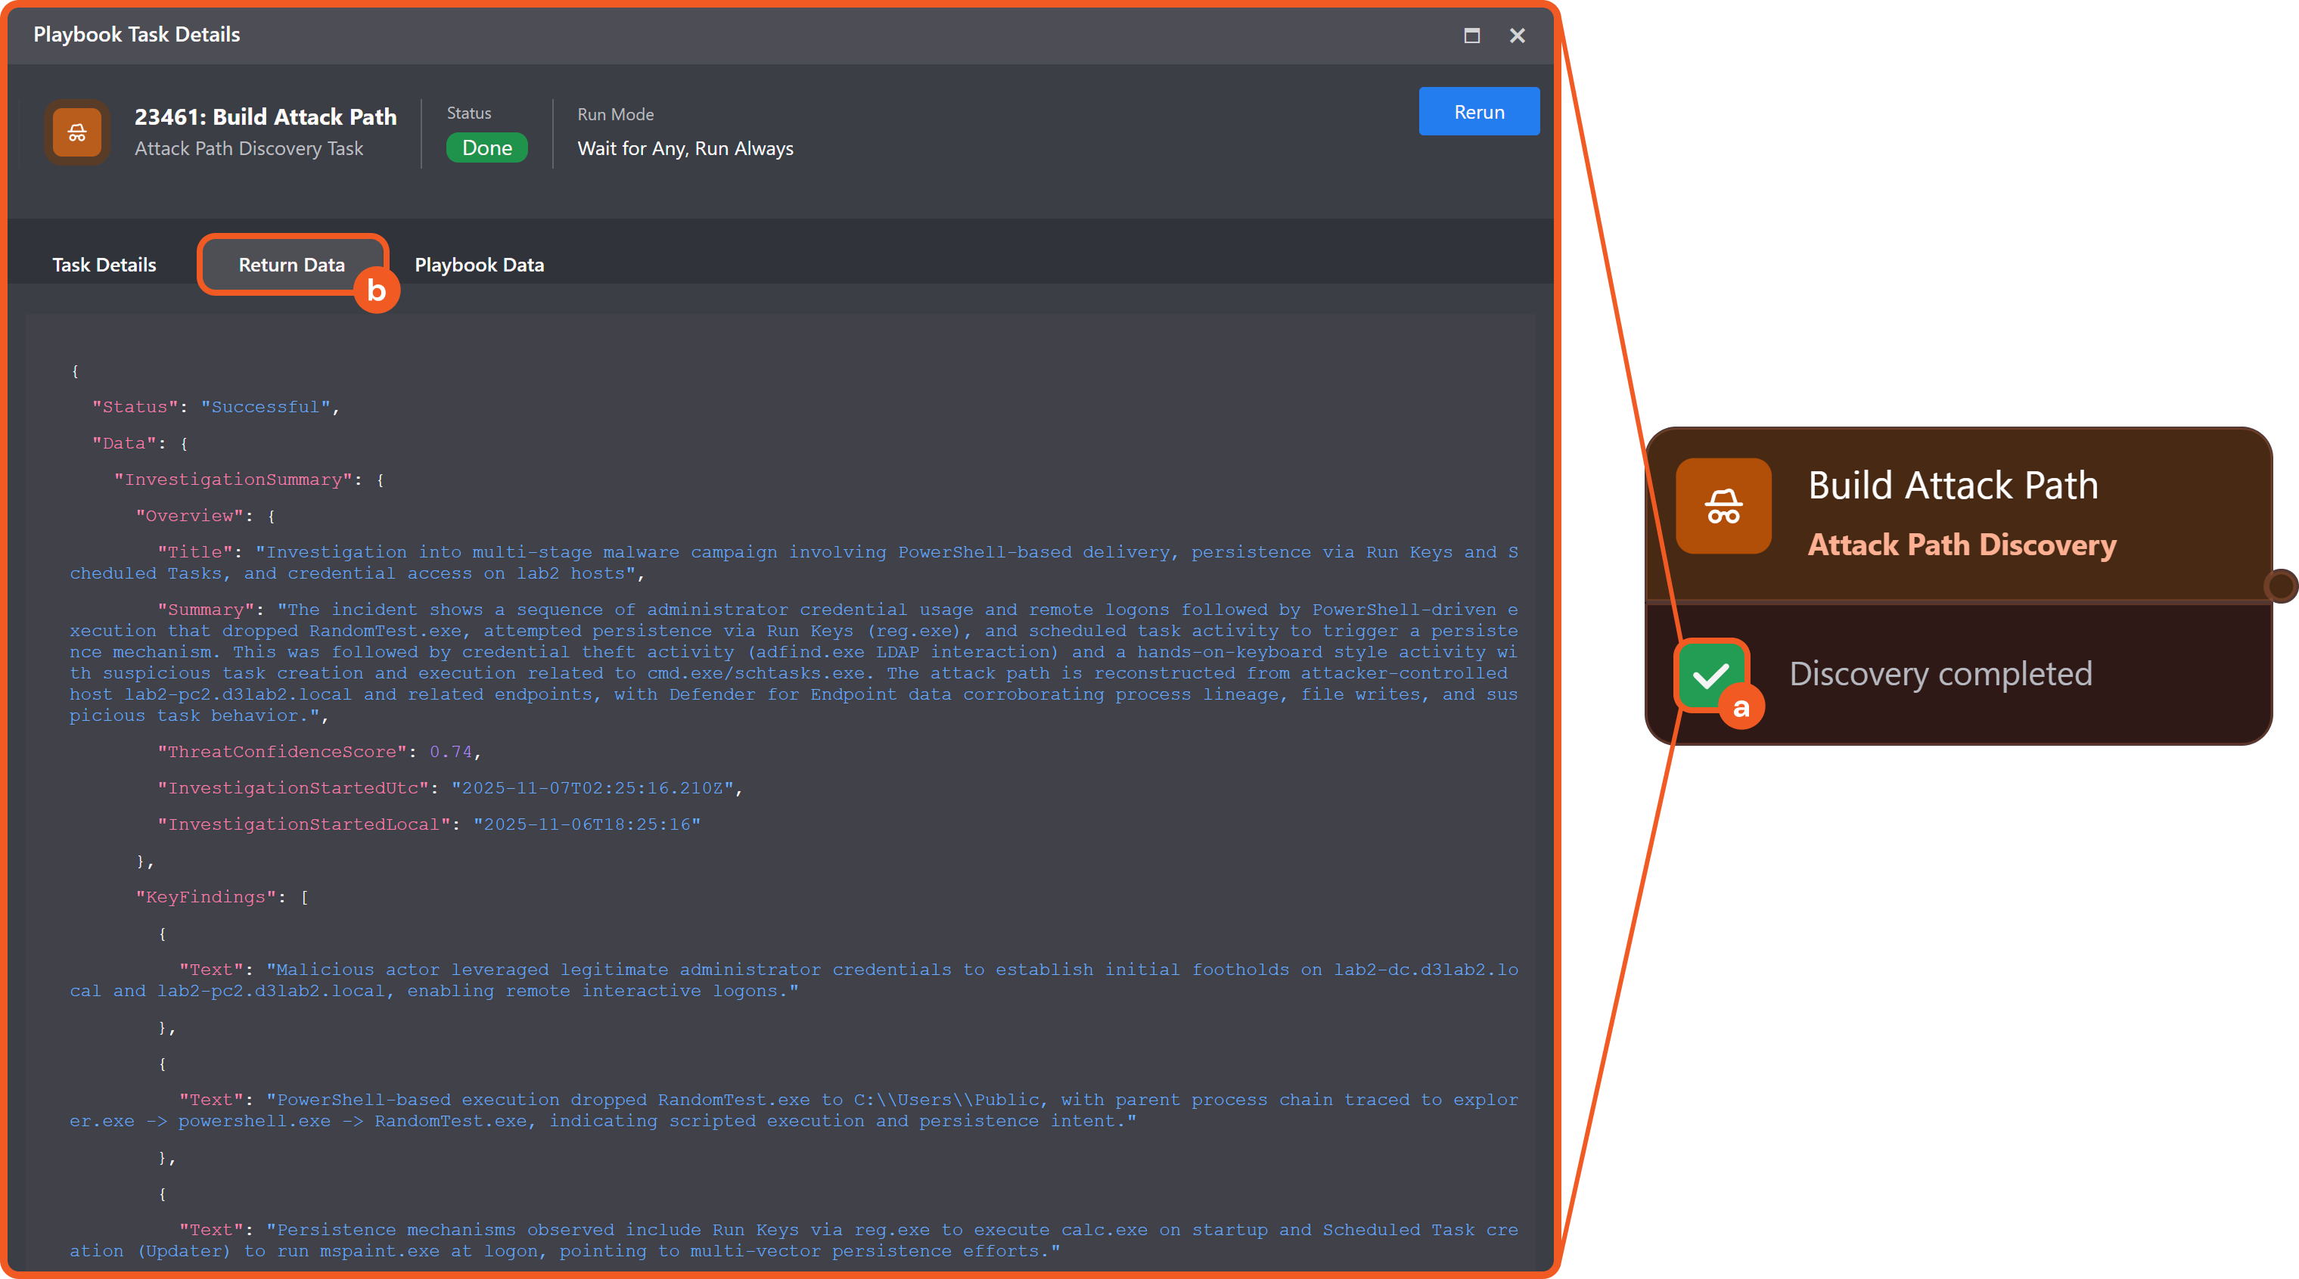The width and height of the screenshot is (2299, 1279).
Task: Click the orange 'a' annotation badge
Action: click(1740, 708)
